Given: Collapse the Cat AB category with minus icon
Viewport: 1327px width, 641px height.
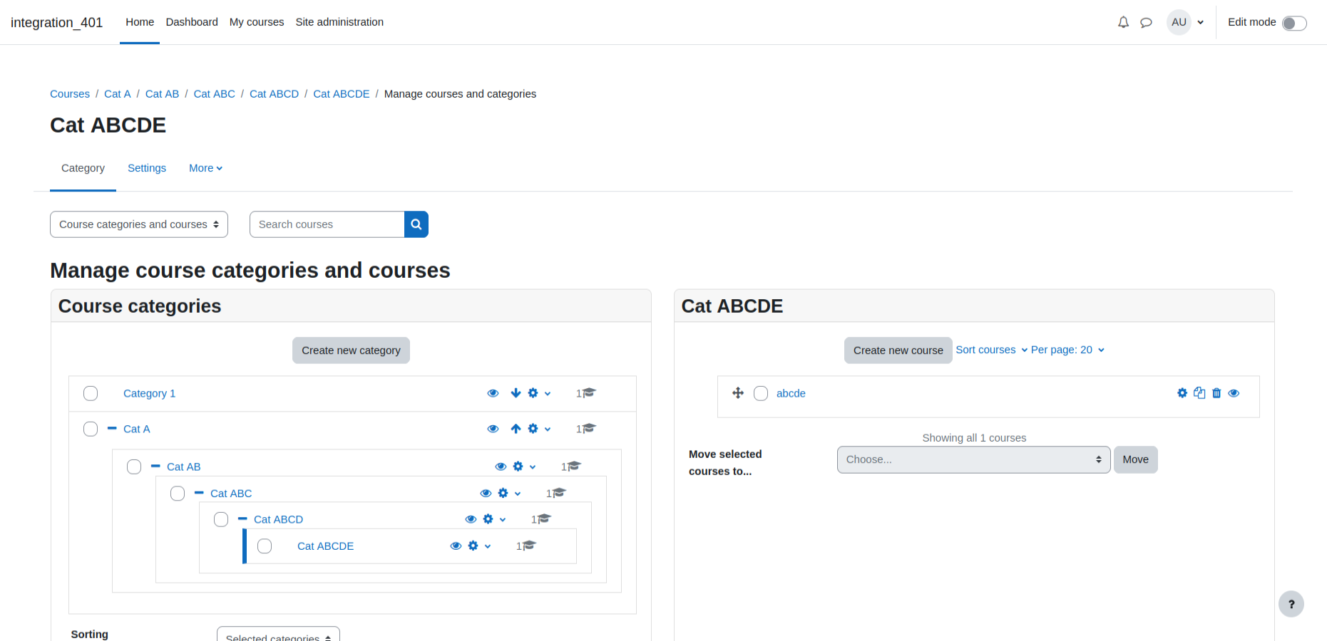Looking at the screenshot, I should coord(155,466).
